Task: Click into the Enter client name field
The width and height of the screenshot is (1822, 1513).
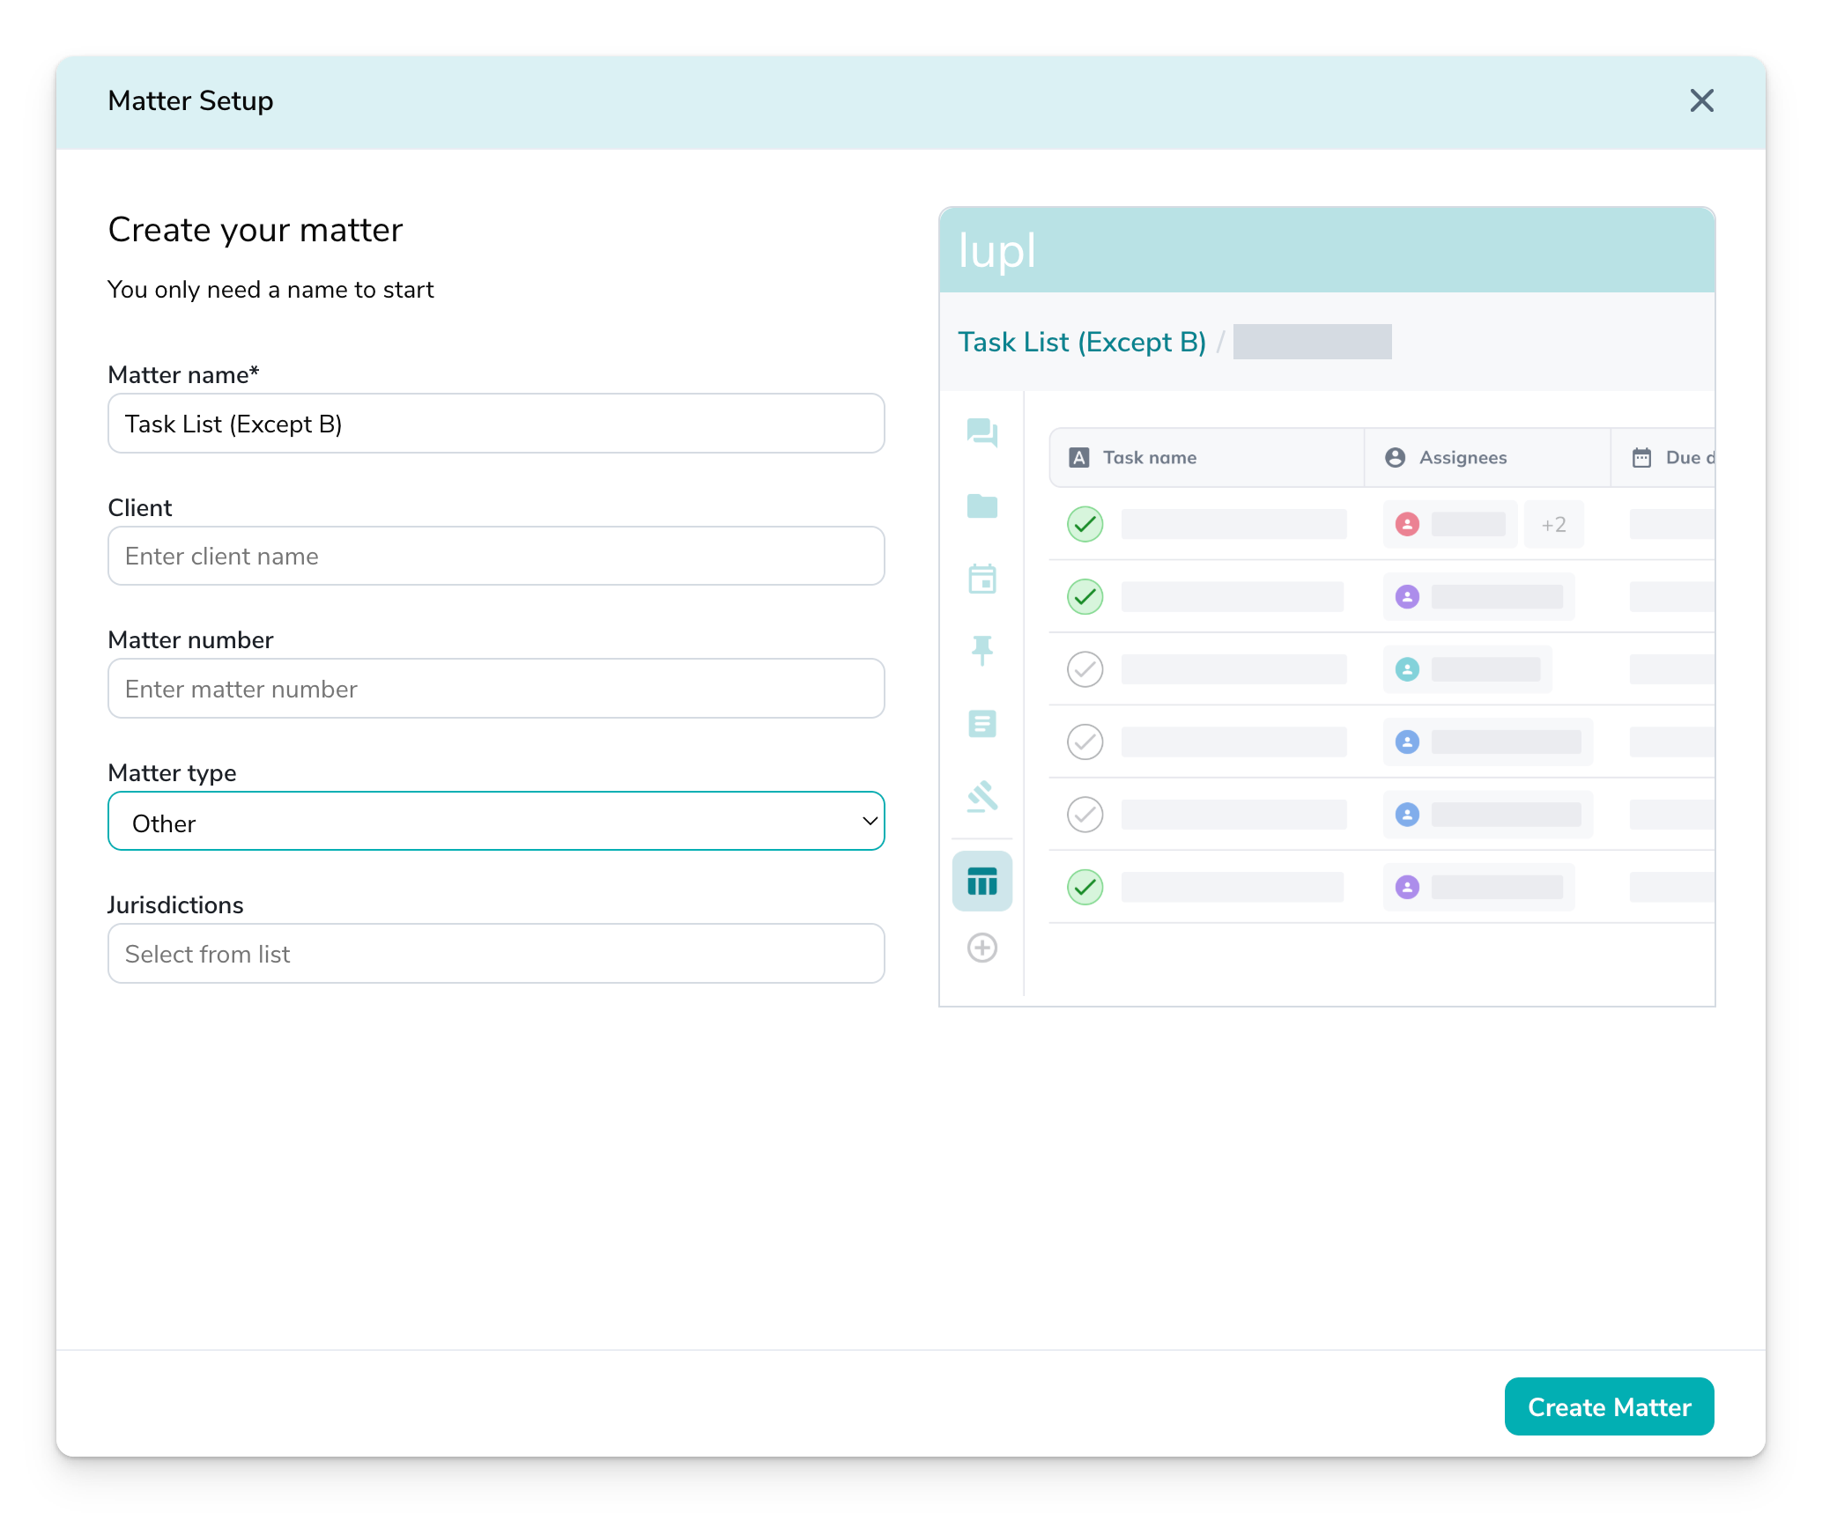Action: coord(496,557)
